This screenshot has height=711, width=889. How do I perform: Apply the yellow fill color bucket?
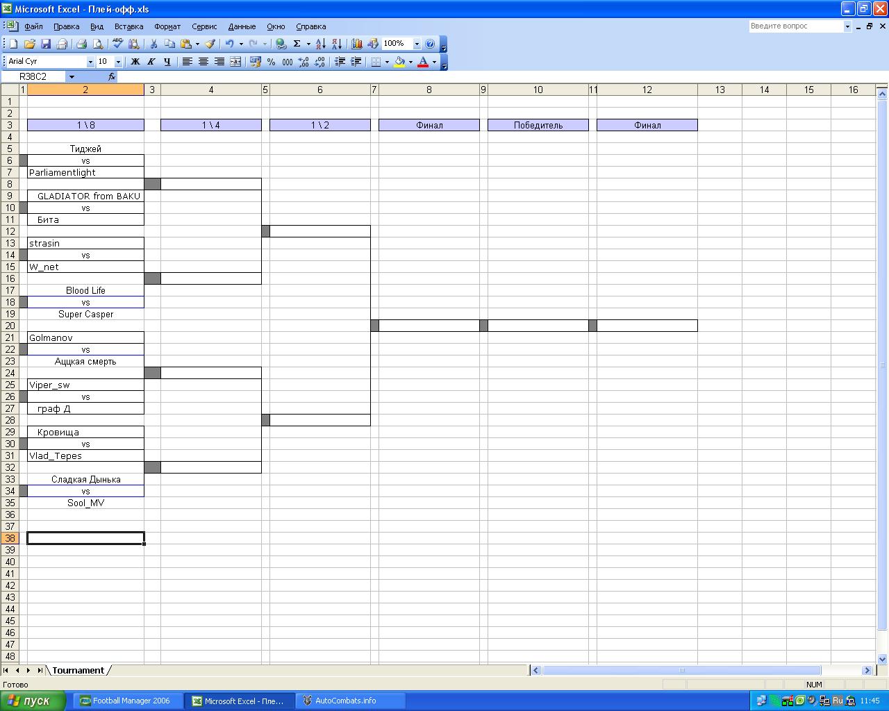coord(399,62)
